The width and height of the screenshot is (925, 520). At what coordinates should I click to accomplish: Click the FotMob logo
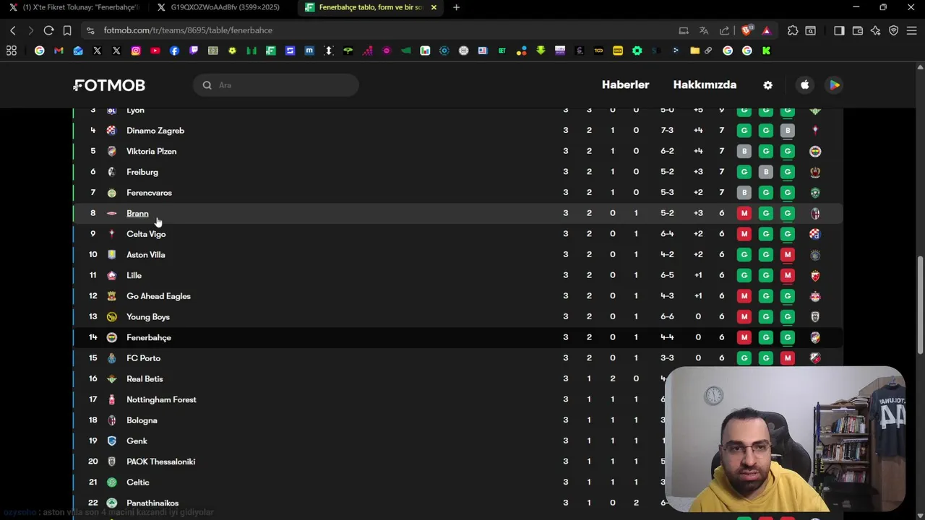pyautogui.click(x=109, y=85)
